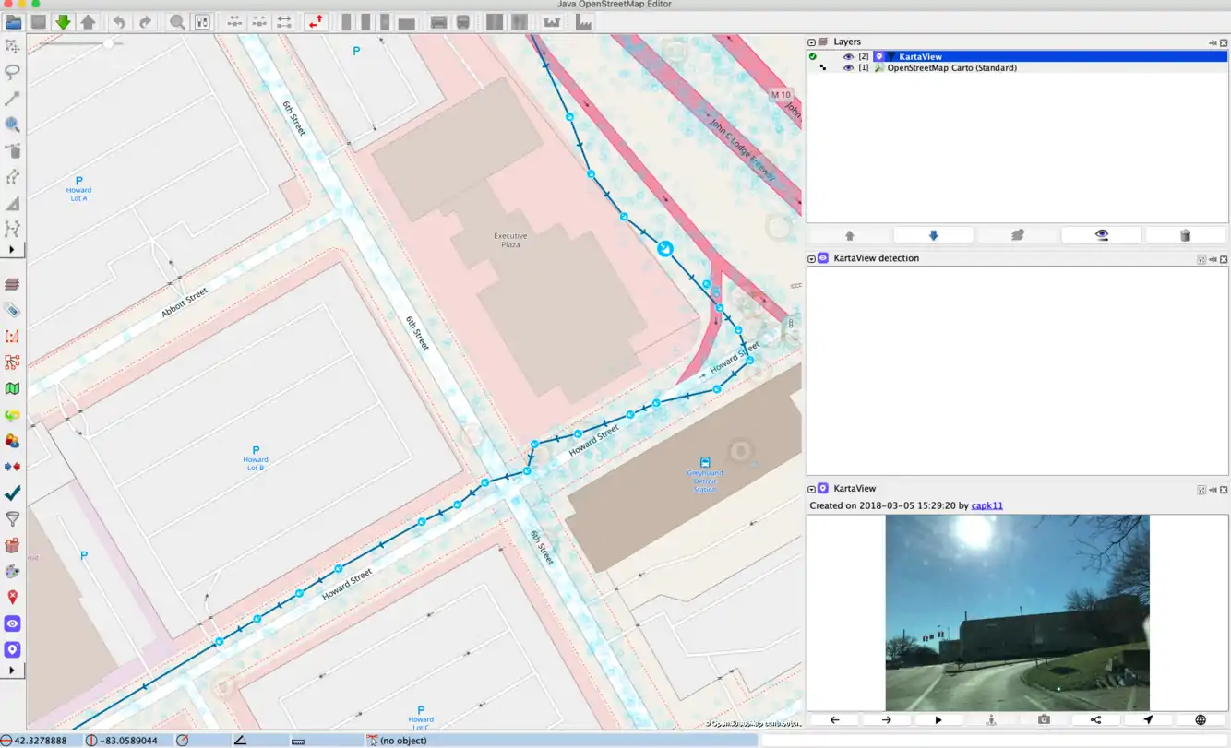Screen dimensions: 1231x748
Task: Play the KartaView photo sequence
Action: pos(938,719)
